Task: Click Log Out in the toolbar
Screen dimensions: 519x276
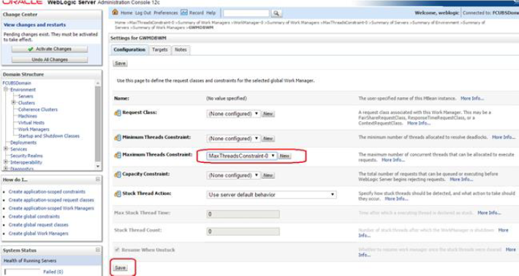Action: (143, 13)
